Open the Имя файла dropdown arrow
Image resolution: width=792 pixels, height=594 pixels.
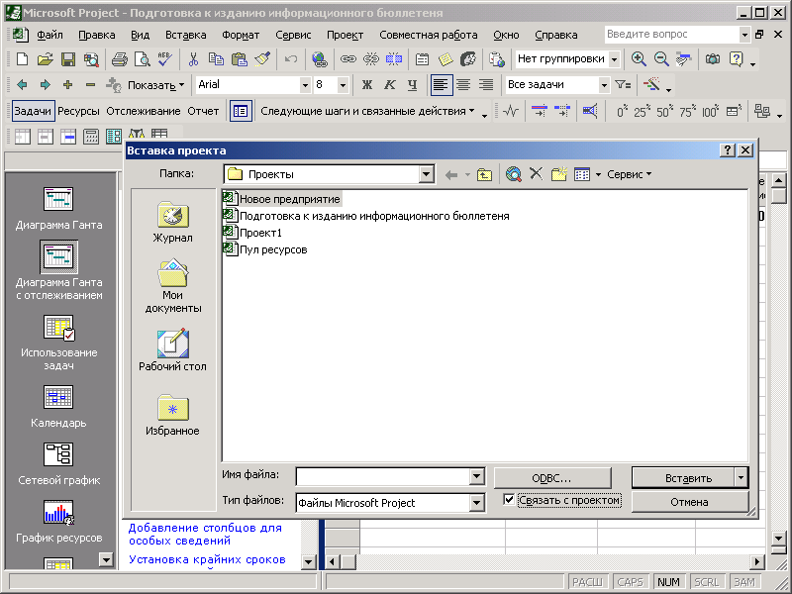[476, 476]
